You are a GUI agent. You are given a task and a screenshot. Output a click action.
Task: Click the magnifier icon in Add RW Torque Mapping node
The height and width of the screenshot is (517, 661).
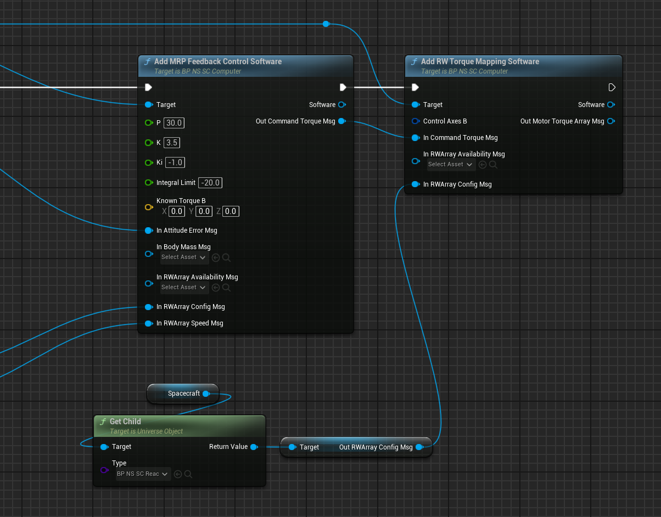coord(493,165)
